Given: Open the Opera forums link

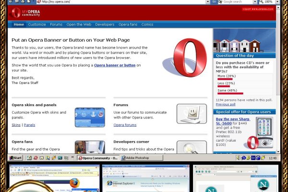Looking at the screenshot, I should click(125, 125).
